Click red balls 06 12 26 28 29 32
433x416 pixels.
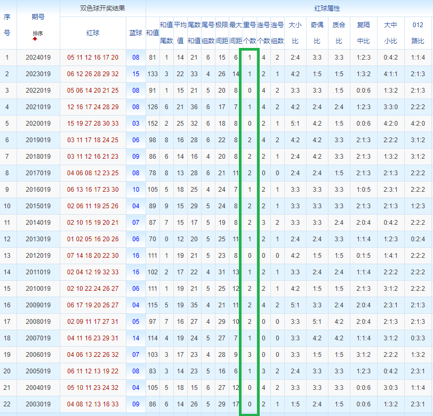pyautogui.click(x=93, y=74)
